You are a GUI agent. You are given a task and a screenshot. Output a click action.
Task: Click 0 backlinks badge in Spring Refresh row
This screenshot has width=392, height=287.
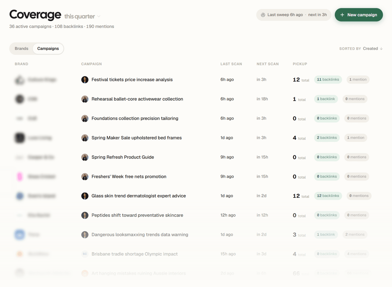coord(327,157)
